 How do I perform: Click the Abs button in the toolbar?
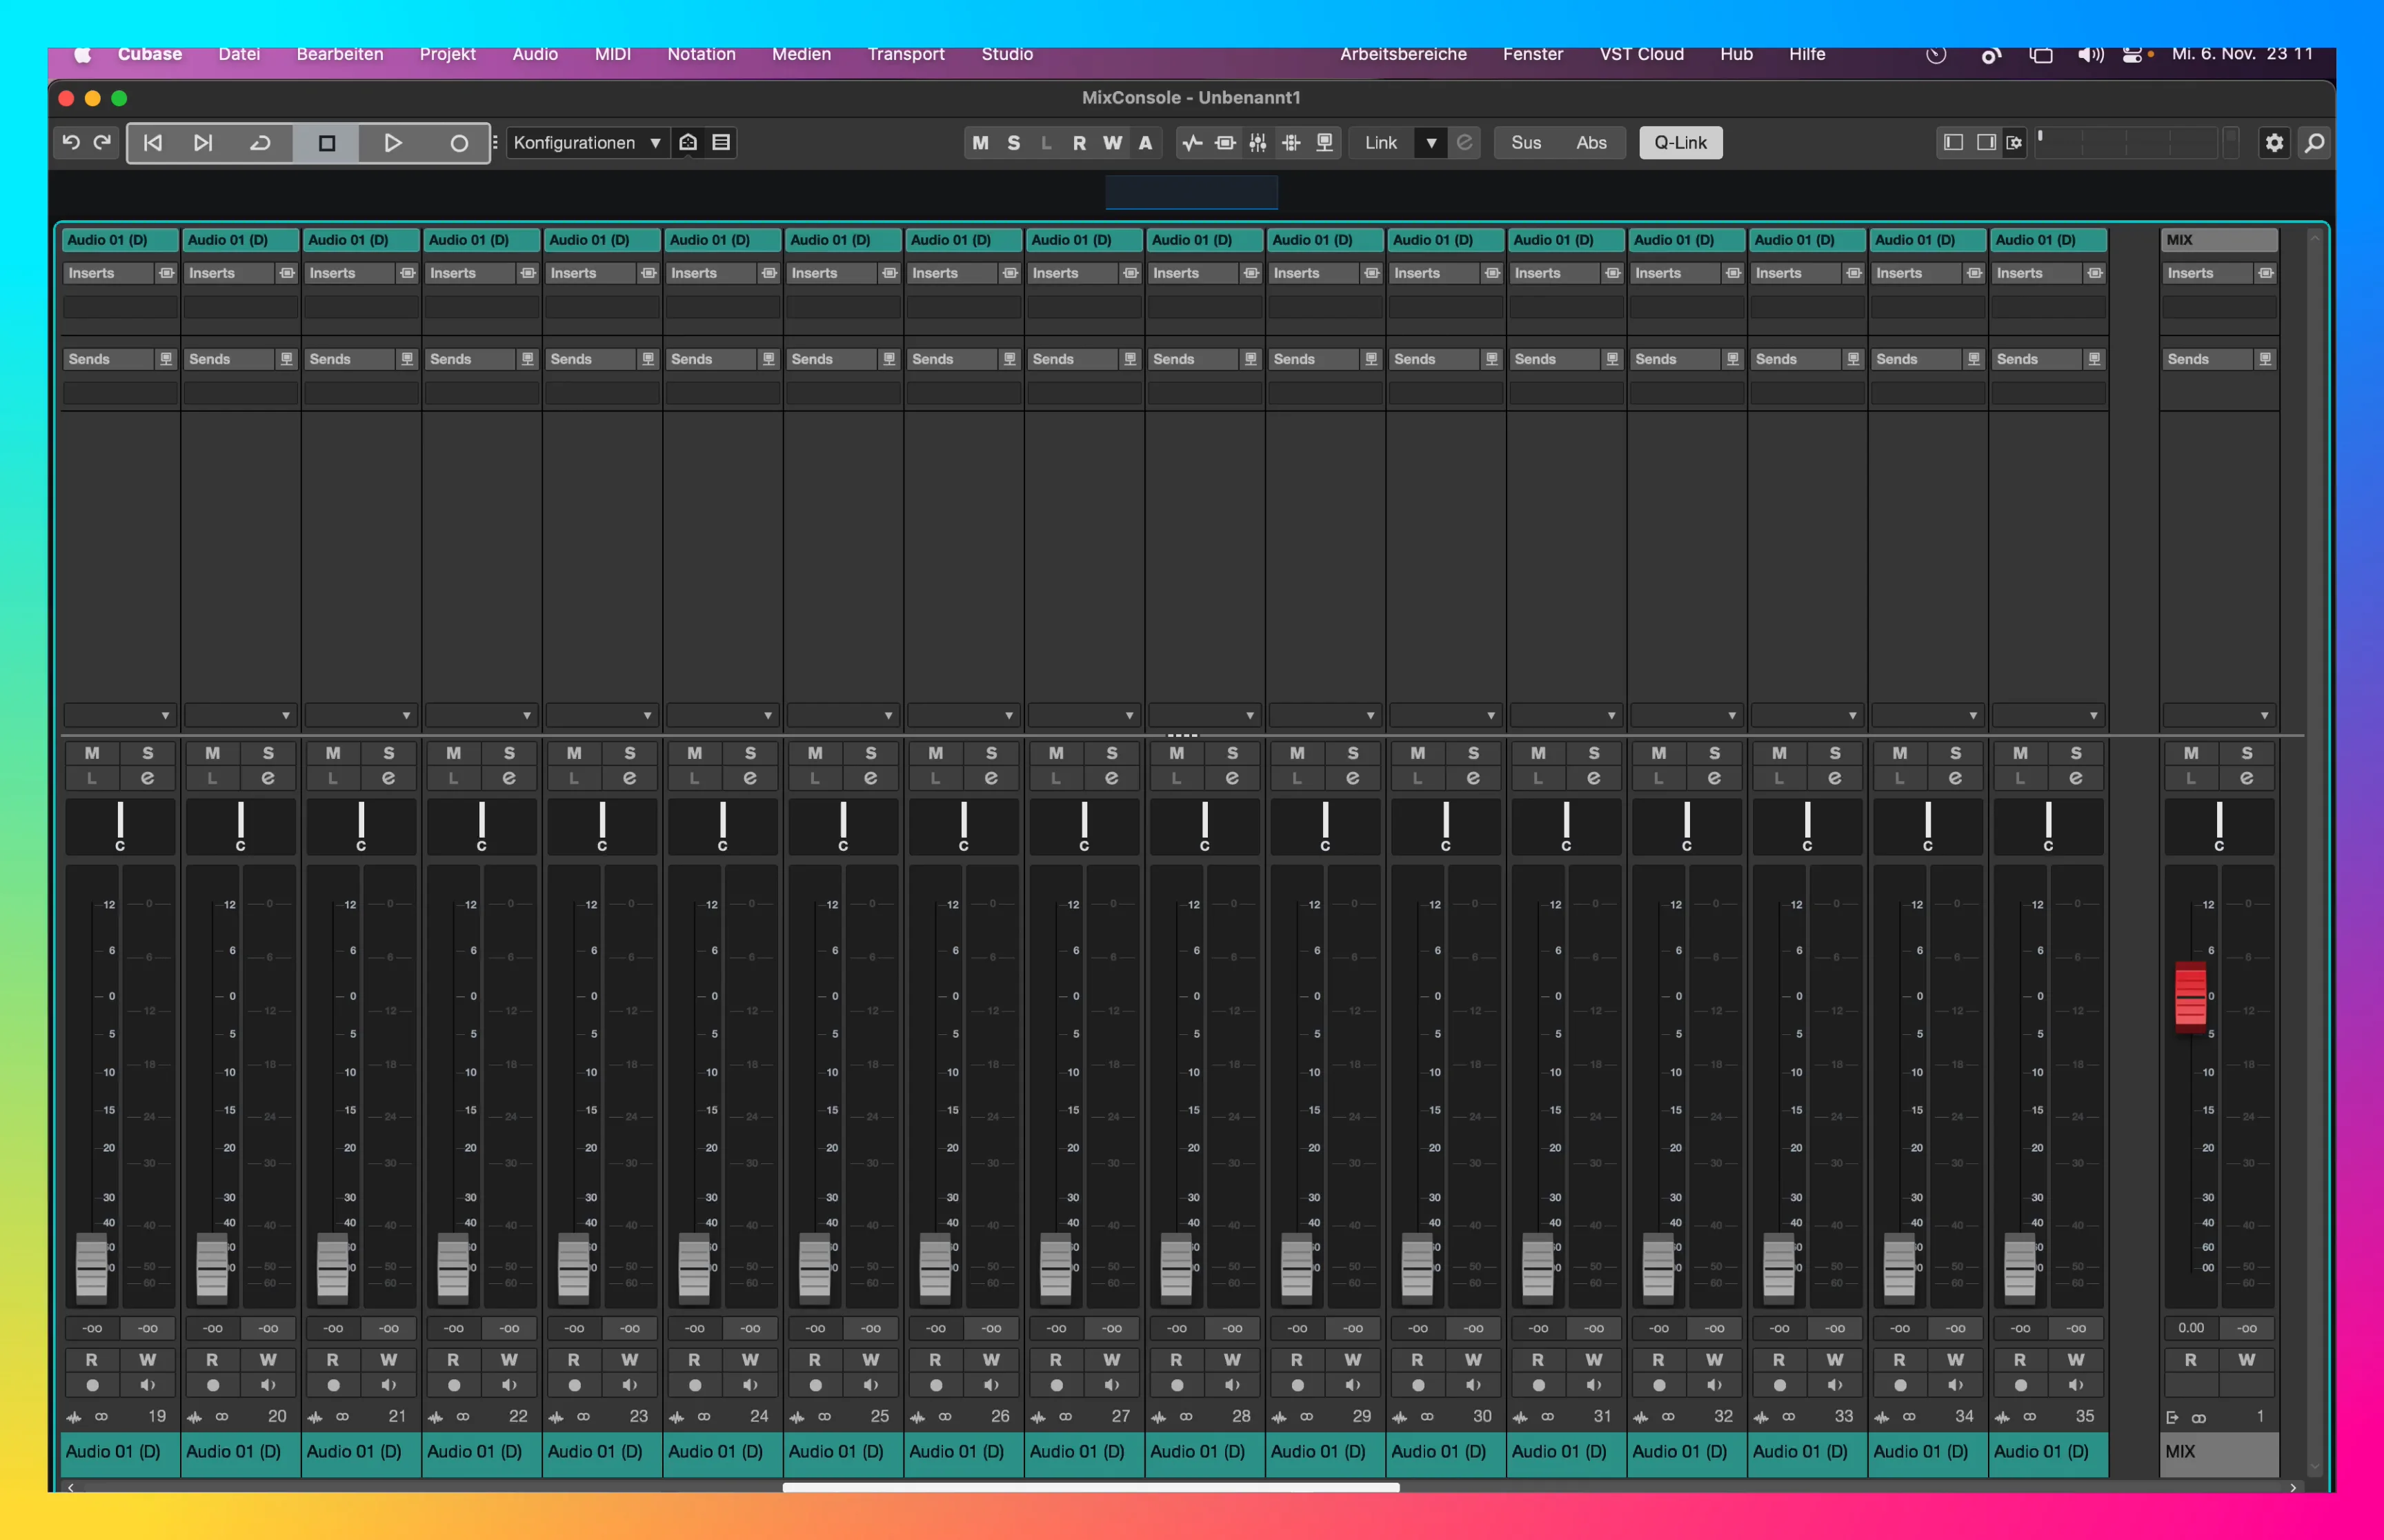(x=1591, y=142)
